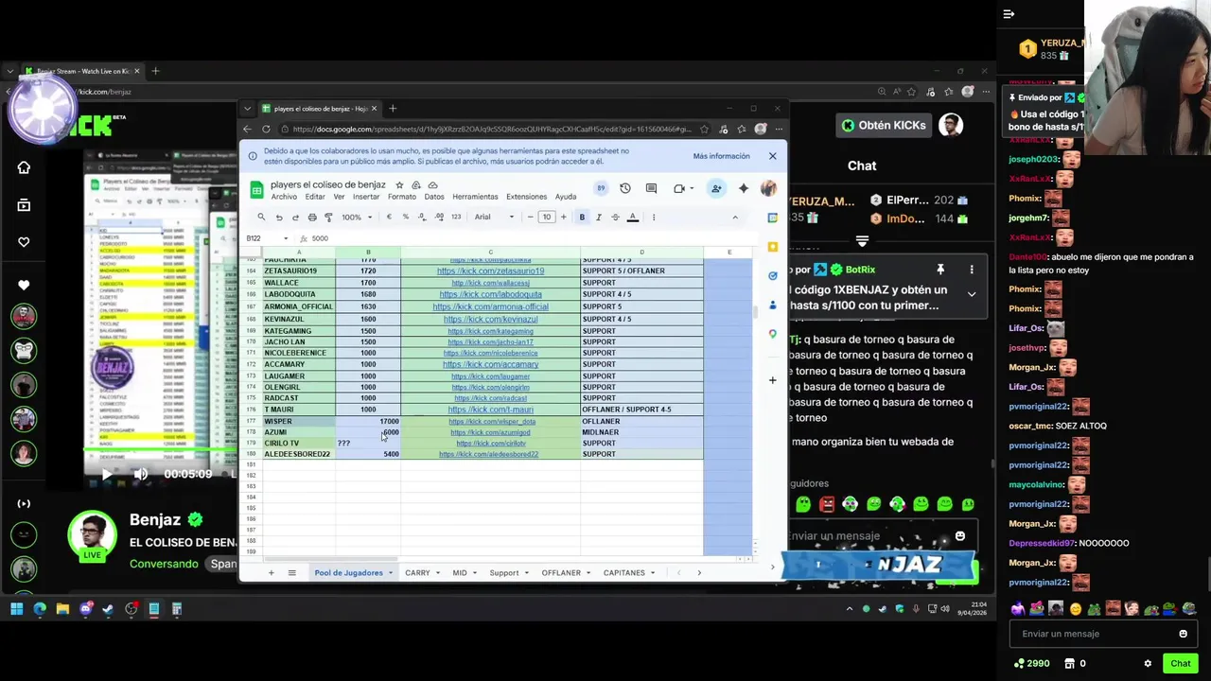Apply percent format to cell
The image size is (1211, 681).
click(406, 218)
